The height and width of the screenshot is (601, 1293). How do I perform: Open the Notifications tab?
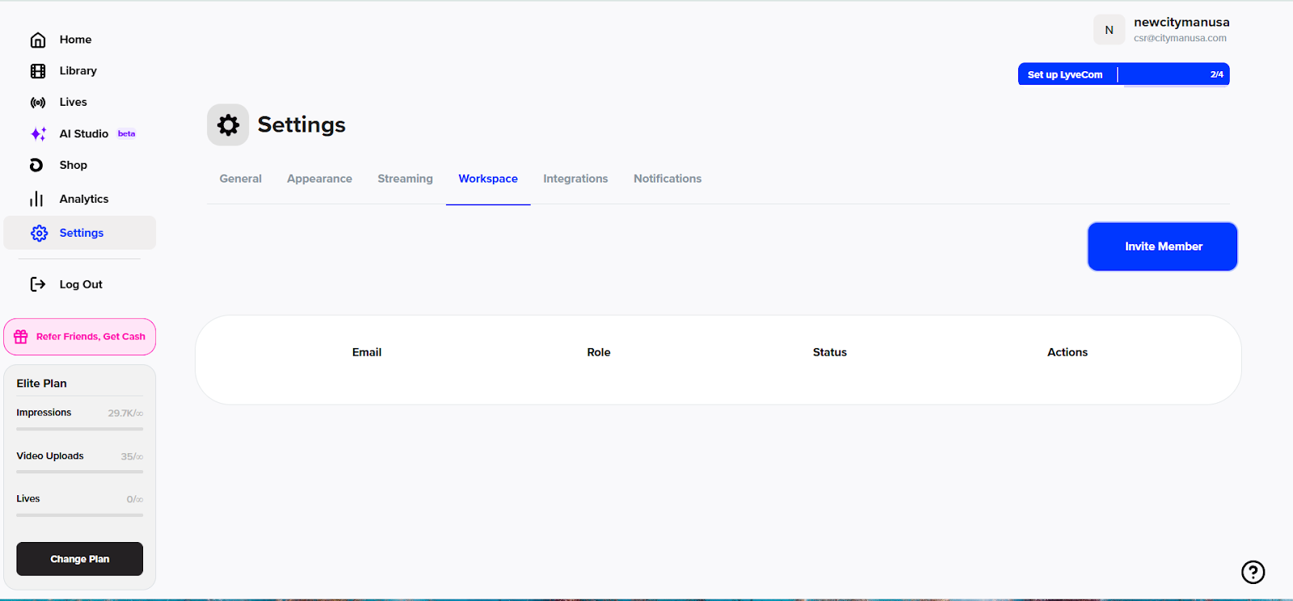click(x=667, y=179)
